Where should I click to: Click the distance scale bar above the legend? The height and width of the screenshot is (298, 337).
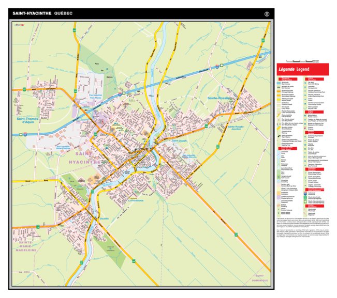303,61
